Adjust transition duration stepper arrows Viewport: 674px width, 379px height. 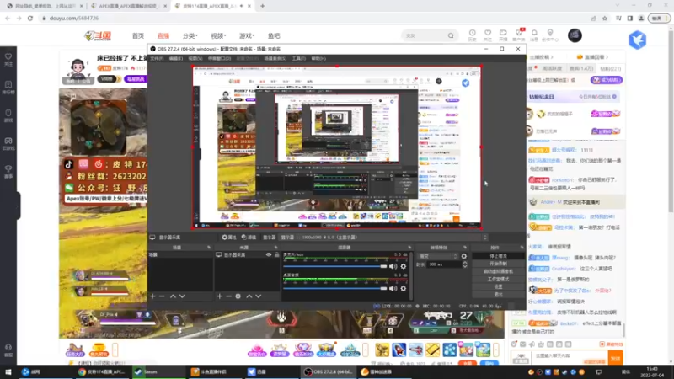tap(465, 264)
